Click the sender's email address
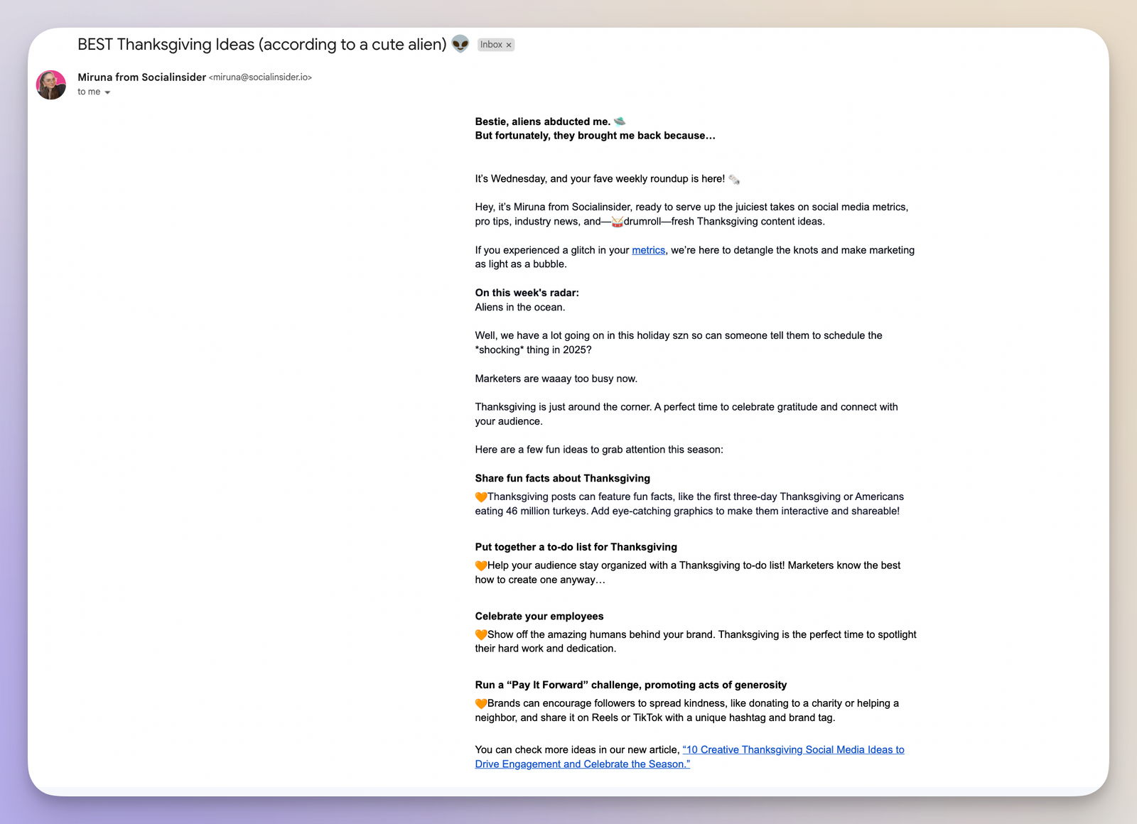 [261, 77]
